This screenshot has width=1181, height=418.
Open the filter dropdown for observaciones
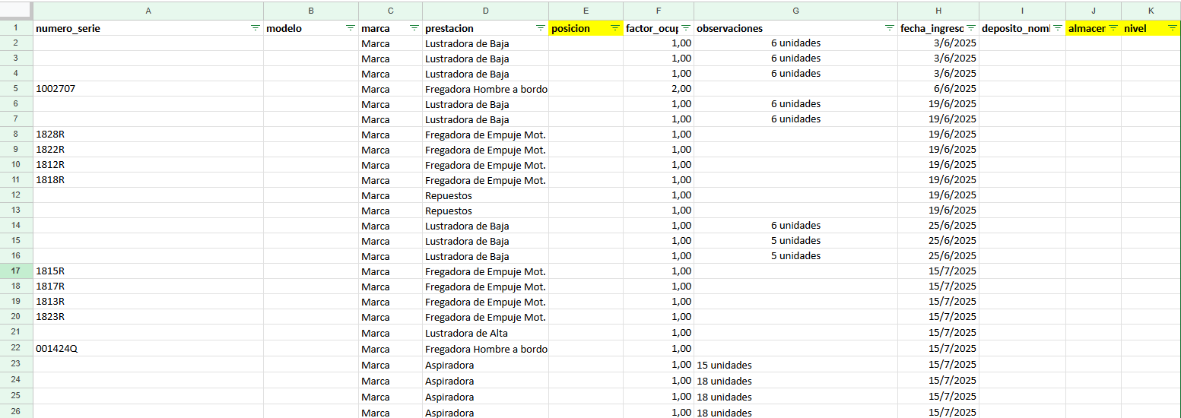[x=889, y=28]
